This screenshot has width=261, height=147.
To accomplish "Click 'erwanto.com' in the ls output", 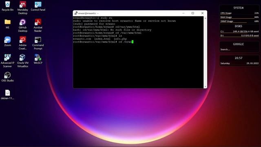I will click(82, 39).
